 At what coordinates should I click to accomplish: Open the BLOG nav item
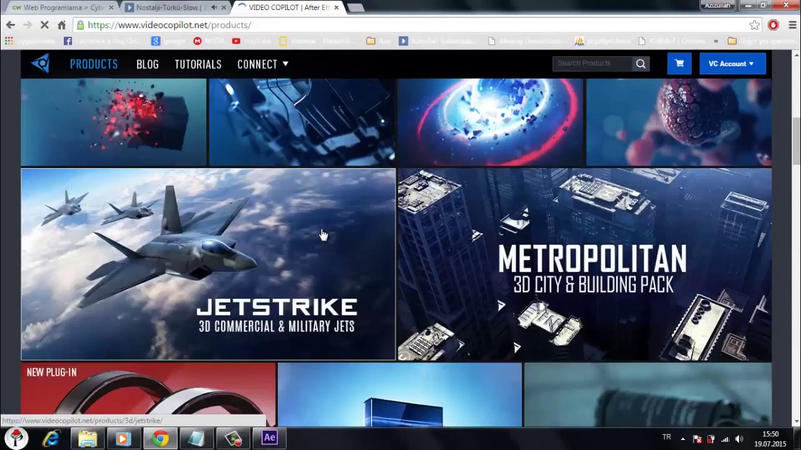(148, 64)
